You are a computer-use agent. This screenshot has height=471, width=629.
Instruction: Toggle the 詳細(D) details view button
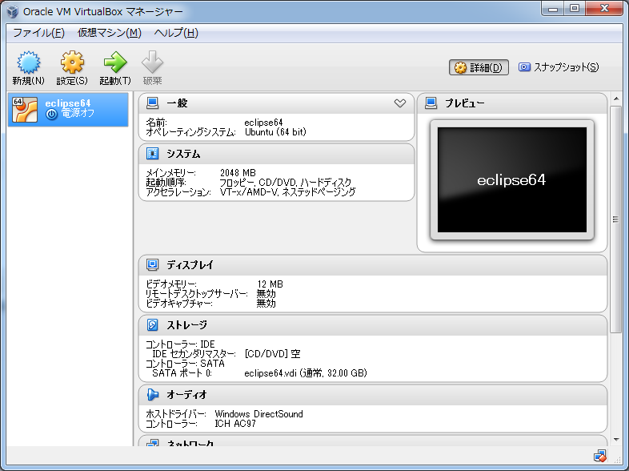pos(479,67)
